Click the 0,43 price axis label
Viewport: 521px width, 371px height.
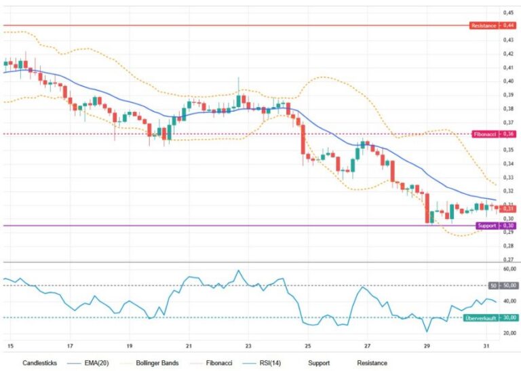508,40
